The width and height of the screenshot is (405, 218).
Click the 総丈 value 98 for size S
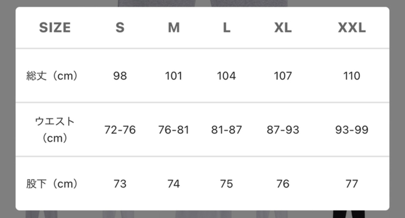120,76
